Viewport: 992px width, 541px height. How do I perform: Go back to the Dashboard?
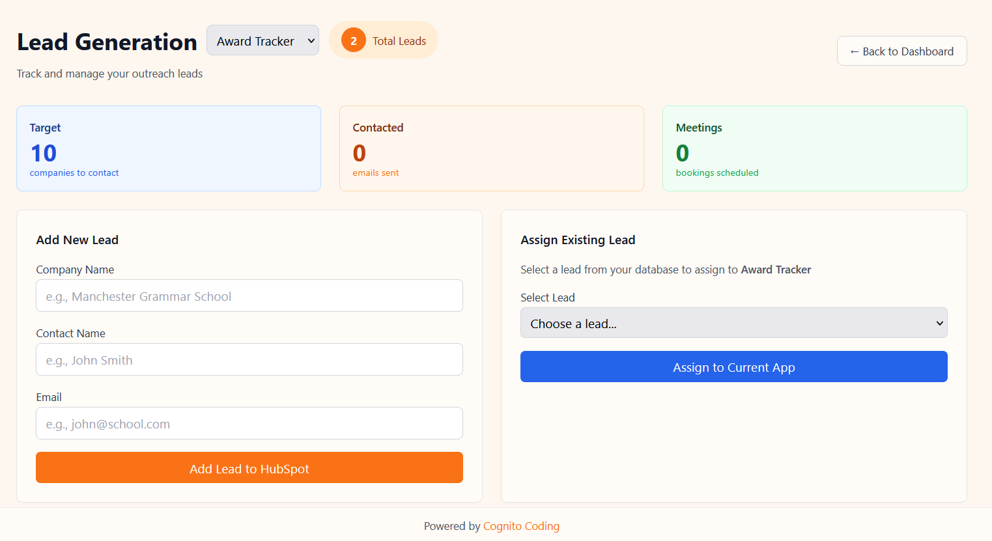(x=901, y=51)
